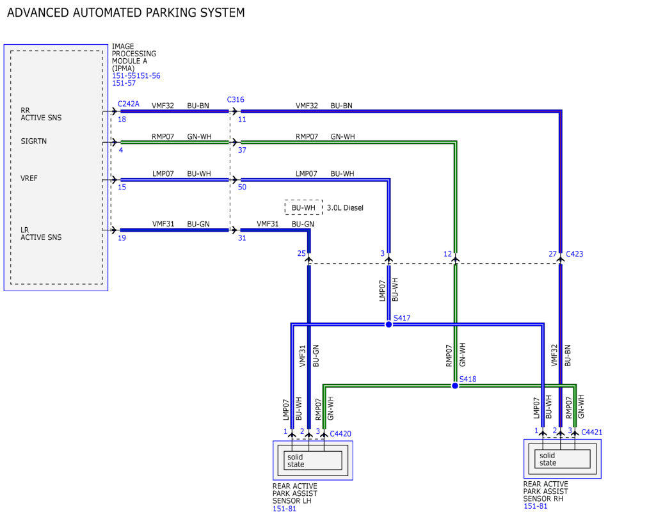The image size is (672, 519).
Task: Click VMF32 label on vertical wire
Action: point(554,355)
